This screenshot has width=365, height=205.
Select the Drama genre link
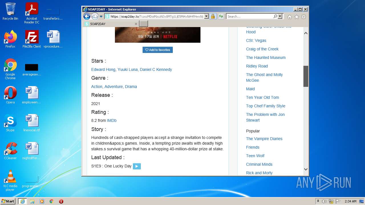pos(131,87)
